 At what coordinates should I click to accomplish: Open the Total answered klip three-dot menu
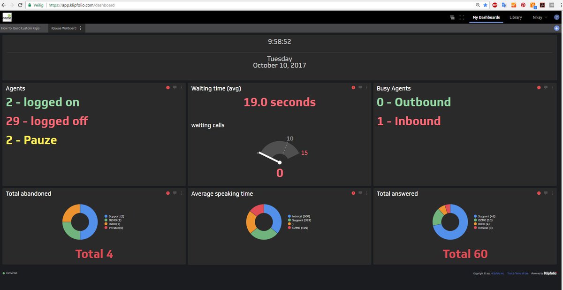[552, 193]
